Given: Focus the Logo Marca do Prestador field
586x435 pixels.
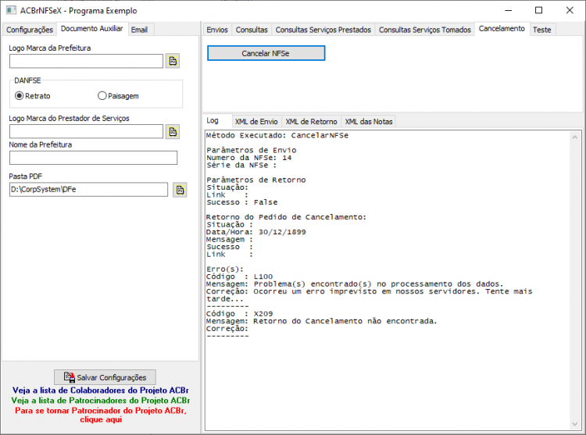Looking at the screenshot, I should (86, 131).
